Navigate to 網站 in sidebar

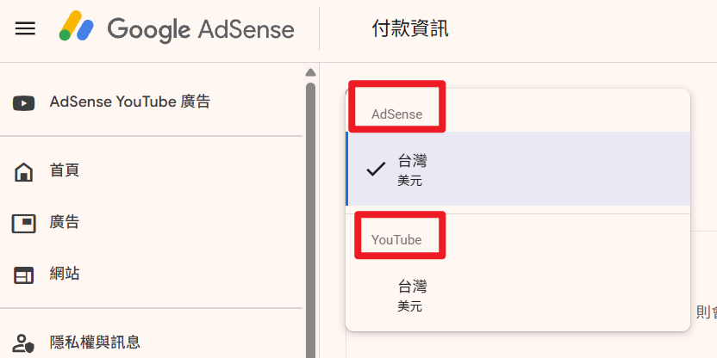[65, 274]
